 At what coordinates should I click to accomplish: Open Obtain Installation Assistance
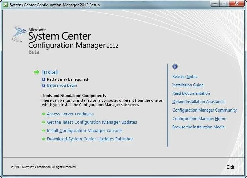[199, 102]
